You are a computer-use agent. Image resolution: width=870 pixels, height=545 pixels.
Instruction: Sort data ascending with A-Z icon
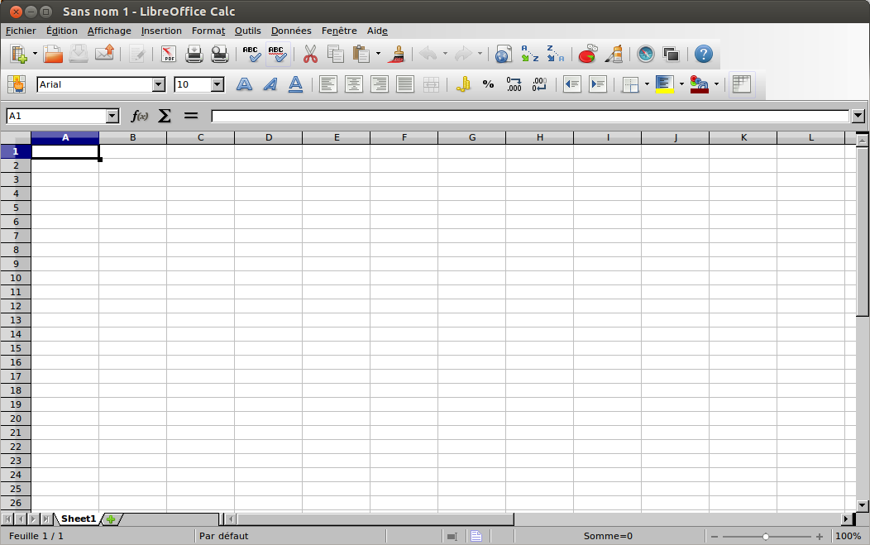[528, 54]
